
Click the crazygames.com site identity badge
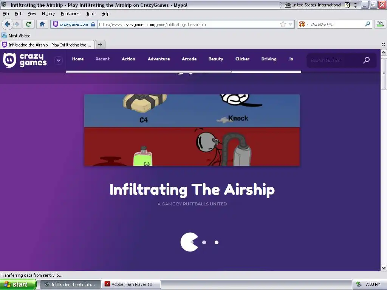[74, 24]
